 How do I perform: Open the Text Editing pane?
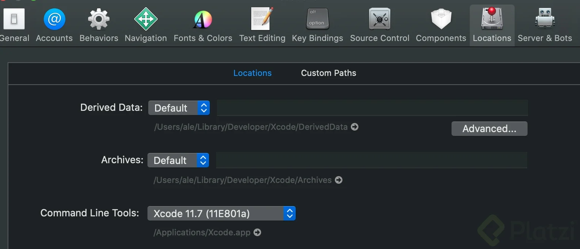262,25
